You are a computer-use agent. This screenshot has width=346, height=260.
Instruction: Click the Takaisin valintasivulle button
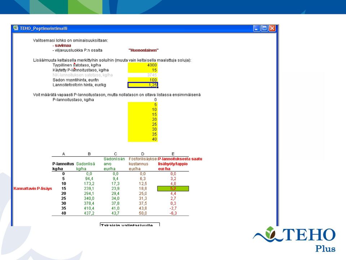coord(130,224)
